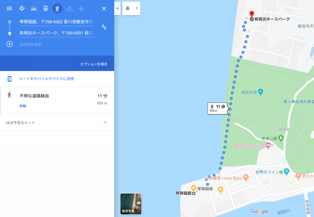
Task: Show route options via オプションを表示
Action: (x=94, y=64)
